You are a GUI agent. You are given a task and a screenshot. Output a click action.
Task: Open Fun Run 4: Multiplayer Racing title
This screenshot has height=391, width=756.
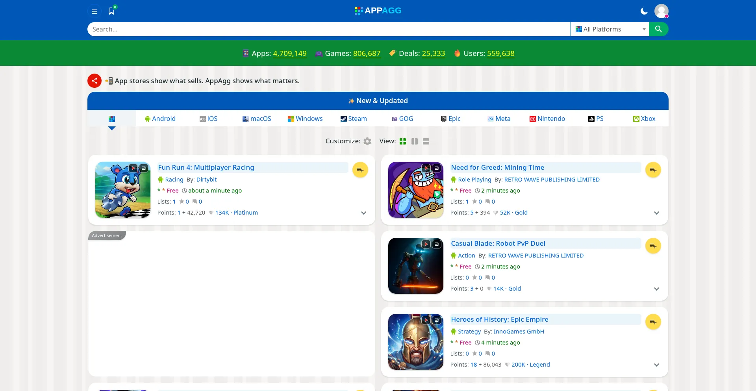coord(206,167)
